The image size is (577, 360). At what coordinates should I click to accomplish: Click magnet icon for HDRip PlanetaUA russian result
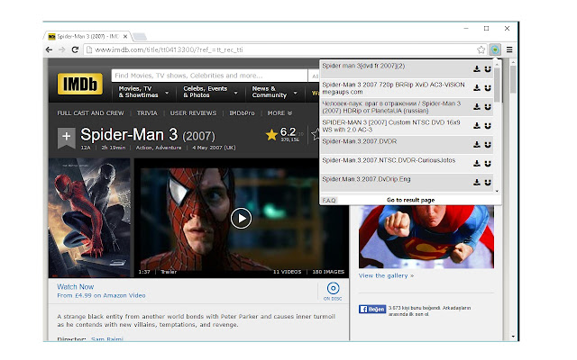(488, 107)
